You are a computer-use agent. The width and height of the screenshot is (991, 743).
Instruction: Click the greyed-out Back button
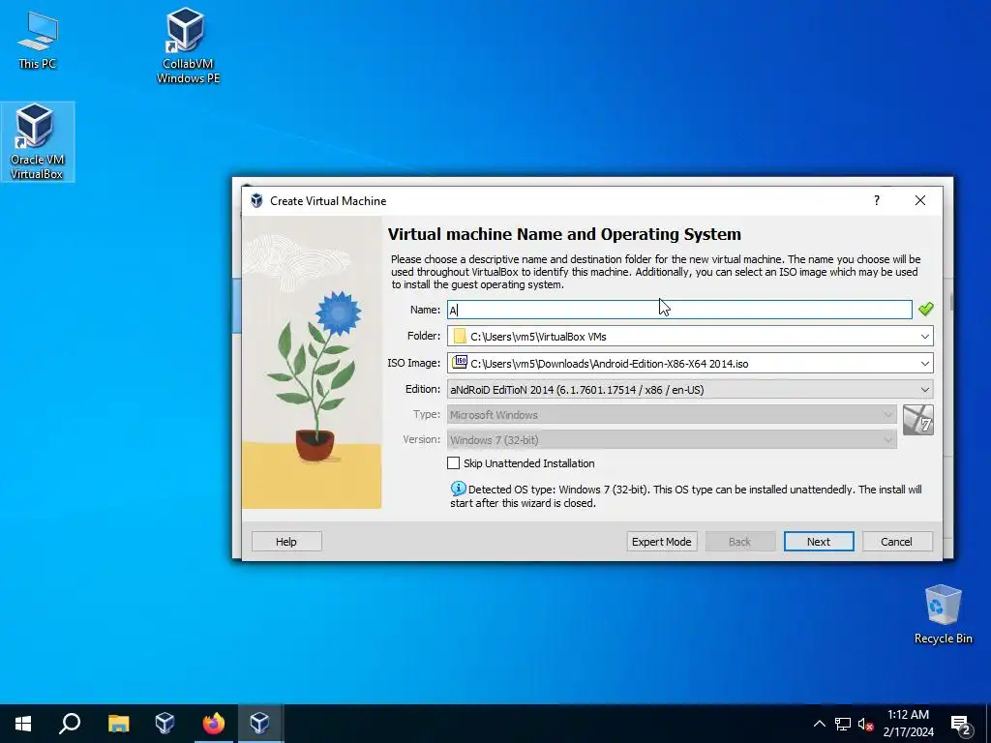[739, 542]
